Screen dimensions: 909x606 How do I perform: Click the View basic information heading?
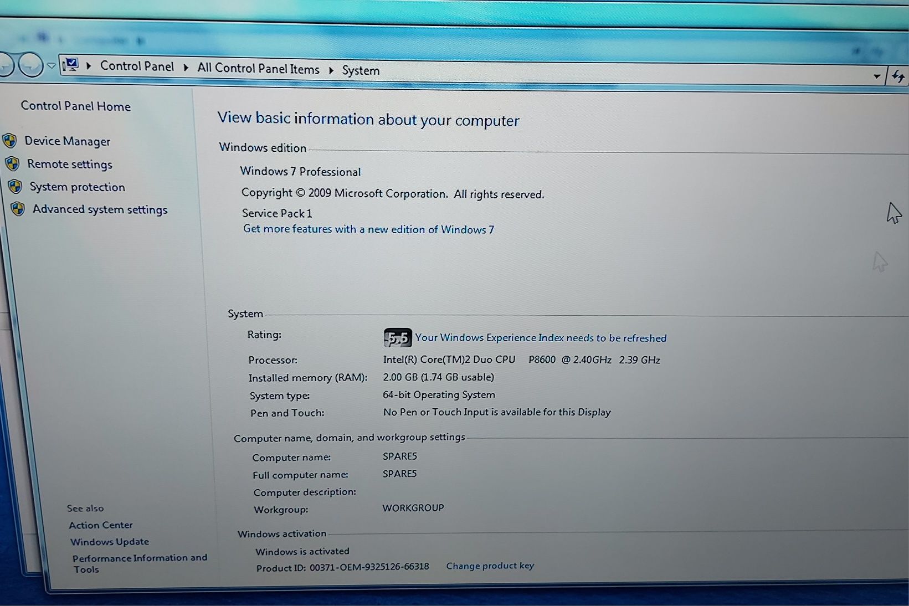pyautogui.click(x=368, y=119)
